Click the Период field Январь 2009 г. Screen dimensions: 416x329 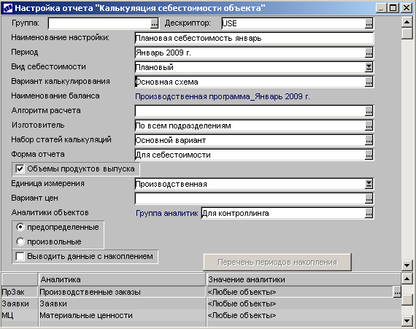click(250, 53)
